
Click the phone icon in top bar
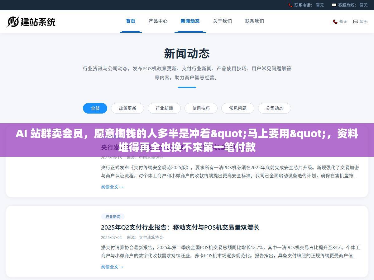pyautogui.click(x=290, y=5)
